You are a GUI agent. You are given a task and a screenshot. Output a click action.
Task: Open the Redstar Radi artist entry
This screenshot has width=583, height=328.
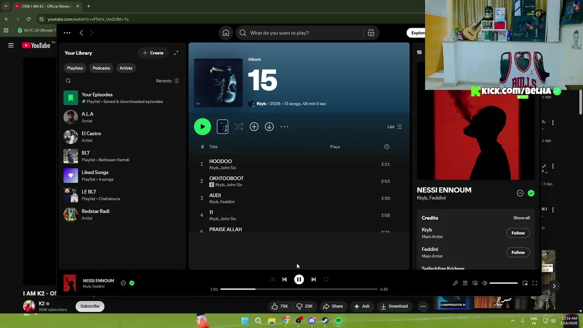[x=122, y=215]
